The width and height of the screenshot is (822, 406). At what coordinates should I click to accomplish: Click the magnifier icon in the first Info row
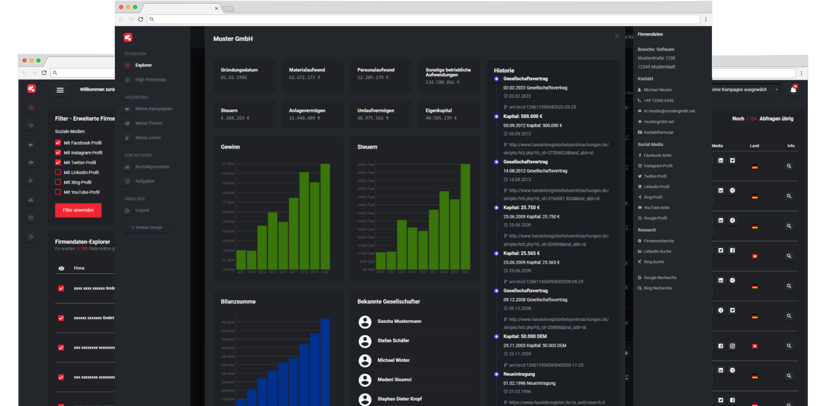(789, 166)
